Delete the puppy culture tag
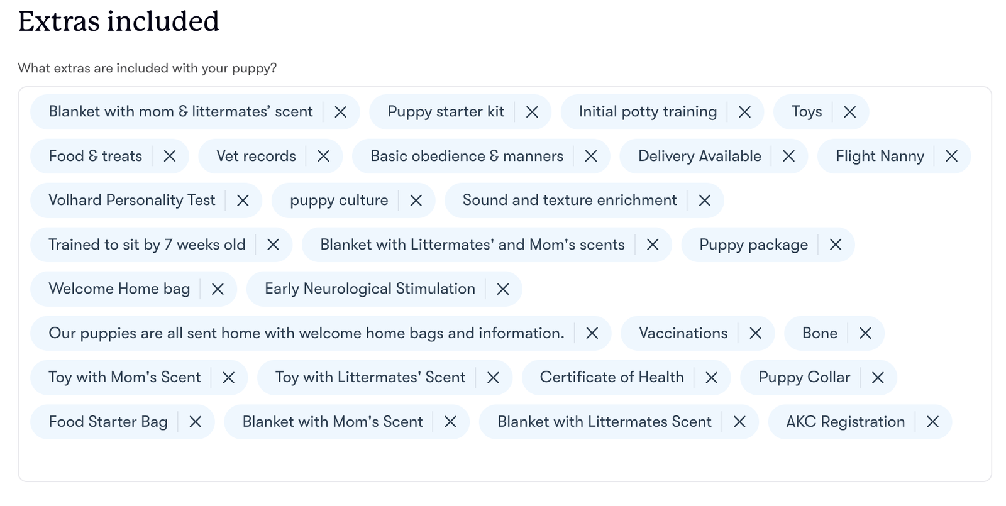The width and height of the screenshot is (1006, 506). click(x=416, y=201)
